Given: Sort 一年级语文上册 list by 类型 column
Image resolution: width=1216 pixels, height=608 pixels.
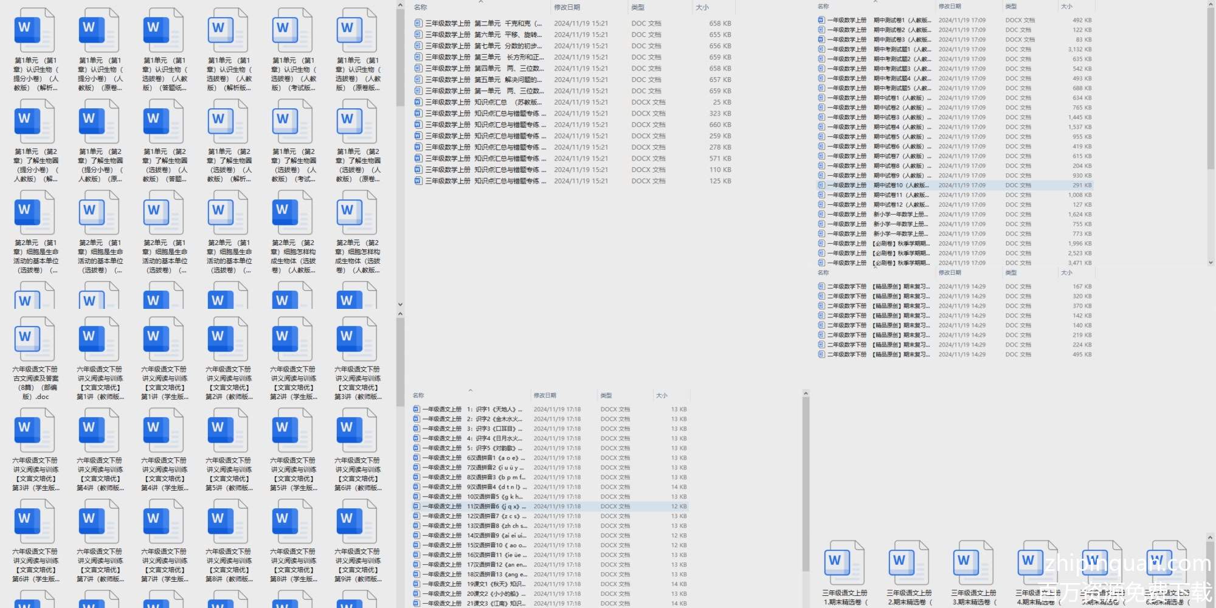Looking at the screenshot, I should (x=606, y=395).
